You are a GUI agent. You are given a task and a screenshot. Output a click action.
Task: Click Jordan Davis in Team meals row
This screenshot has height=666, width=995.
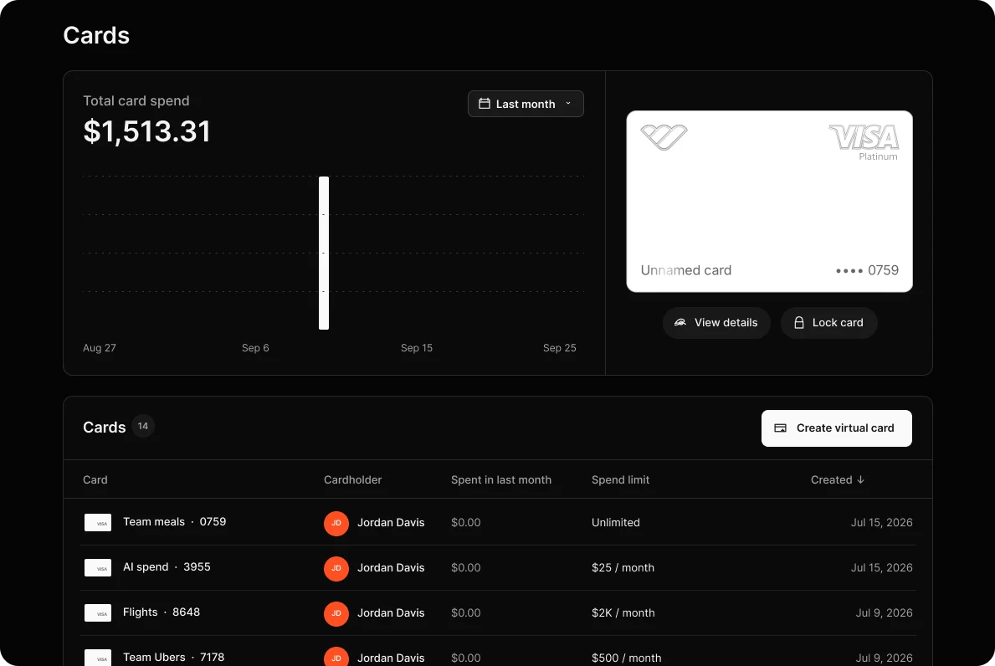[391, 523]
